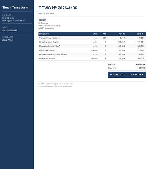Click the meuble unit in Remontage row
The image size is (150, 169).
click(x=94, y=59)
